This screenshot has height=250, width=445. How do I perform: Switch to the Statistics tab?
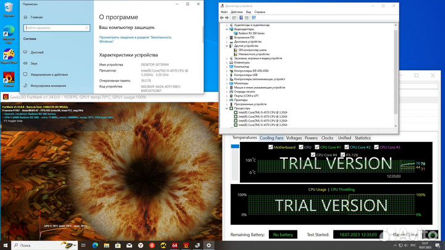pos(362,138)
